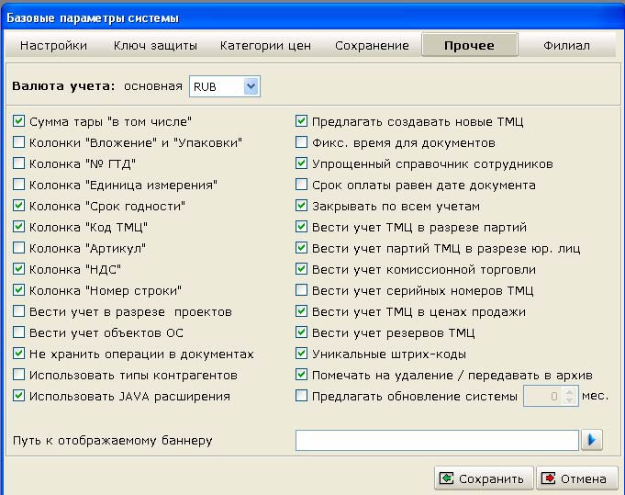Uncheck Вести учет ТМЦ в ценах продажи

(x=301, y=311)
